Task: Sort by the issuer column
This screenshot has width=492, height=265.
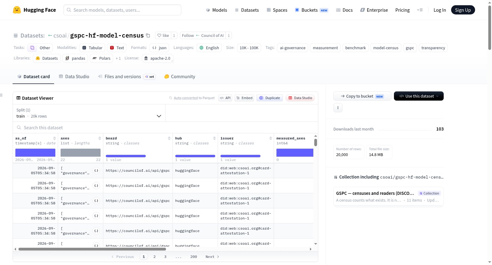Action: (x=271, y=138)
